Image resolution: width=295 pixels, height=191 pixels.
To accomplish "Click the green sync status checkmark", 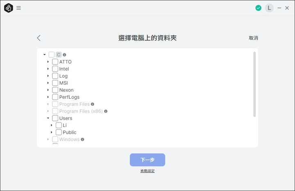I will click(258, 8).
